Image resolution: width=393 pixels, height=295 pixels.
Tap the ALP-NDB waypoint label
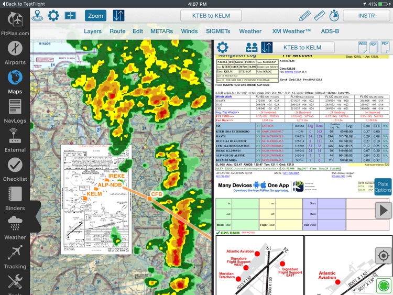(110, 185)
